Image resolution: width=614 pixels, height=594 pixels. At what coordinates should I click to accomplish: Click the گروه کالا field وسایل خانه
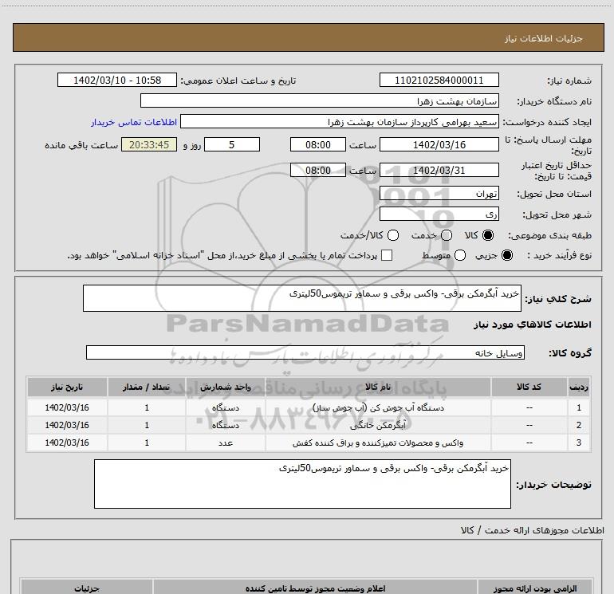point(305,352)
